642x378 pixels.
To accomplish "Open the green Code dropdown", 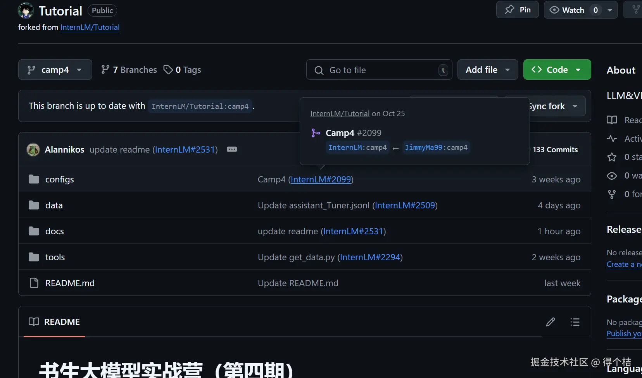I will [x=557, y=70].
